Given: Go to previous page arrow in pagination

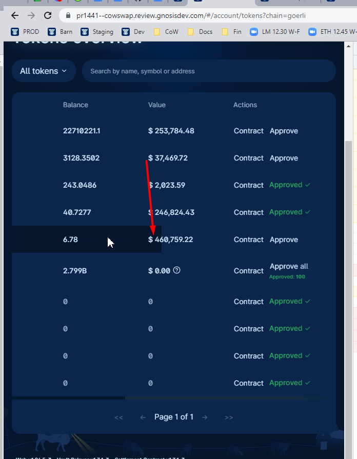Looking at the screenshot, I should 143,417.
